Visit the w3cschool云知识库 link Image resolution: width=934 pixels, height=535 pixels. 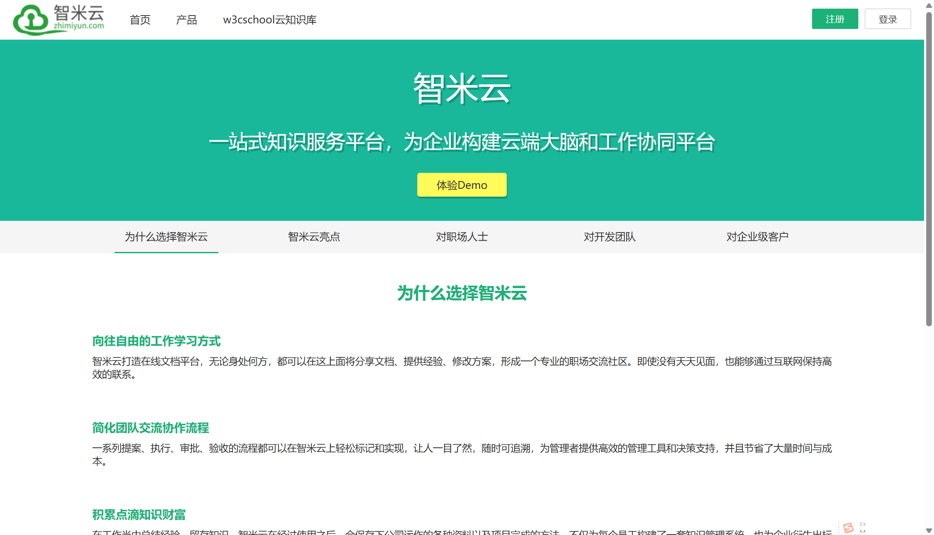click(269, 20)
